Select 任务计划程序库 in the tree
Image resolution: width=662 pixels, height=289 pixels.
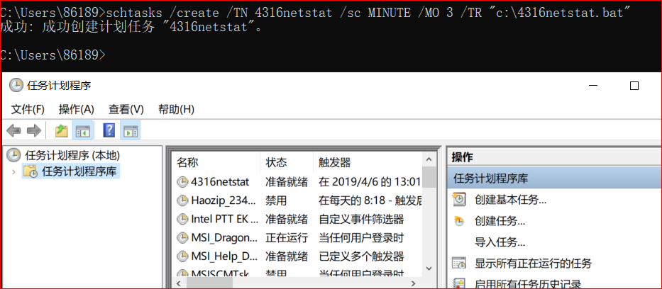coord(79,171)
